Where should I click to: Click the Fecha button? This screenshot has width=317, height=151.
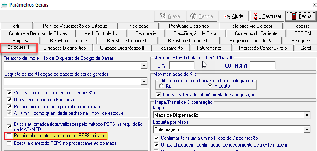(301, 16)
